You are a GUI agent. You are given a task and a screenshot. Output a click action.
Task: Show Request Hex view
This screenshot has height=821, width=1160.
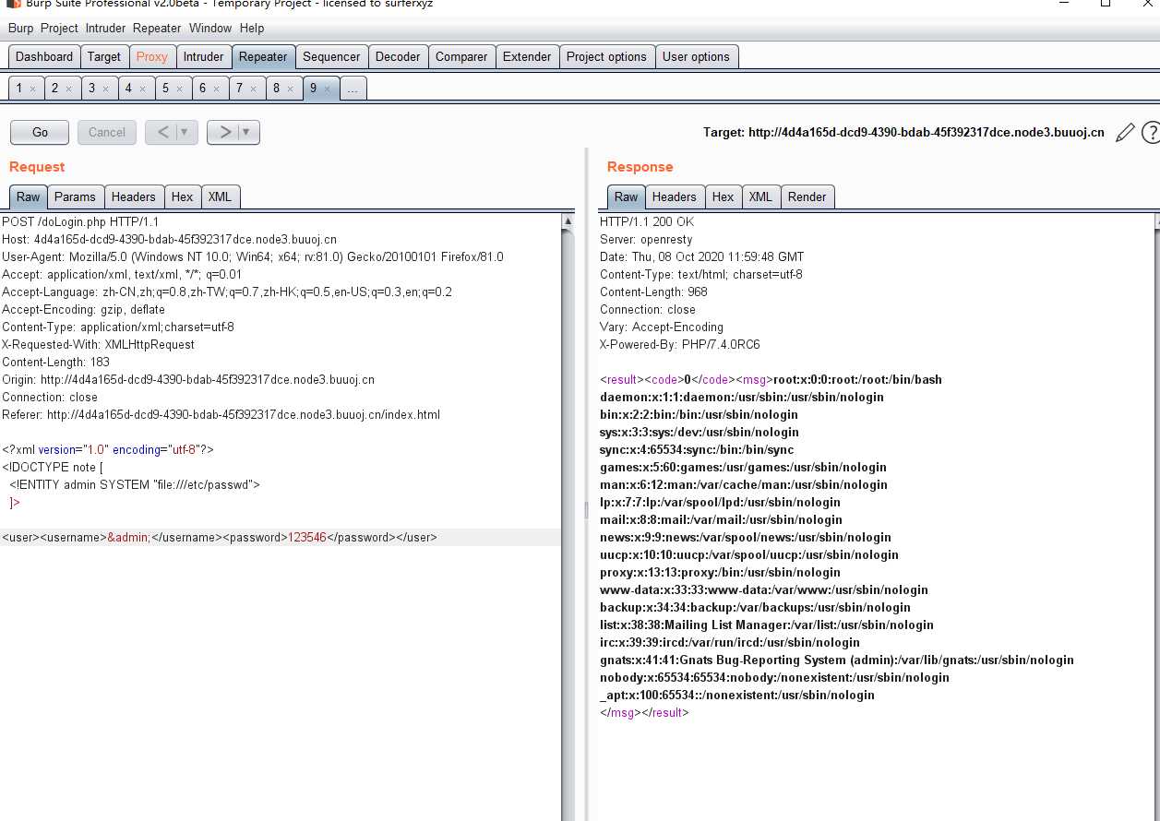(x=183, y=196)
